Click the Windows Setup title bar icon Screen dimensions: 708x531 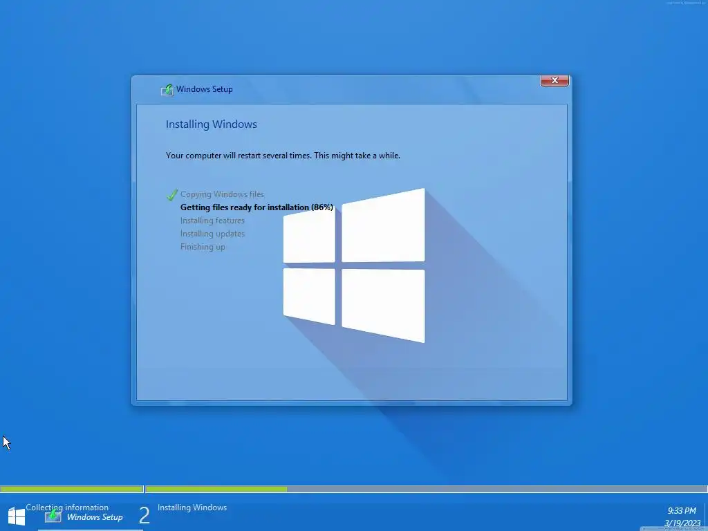(x=167, y=89)
